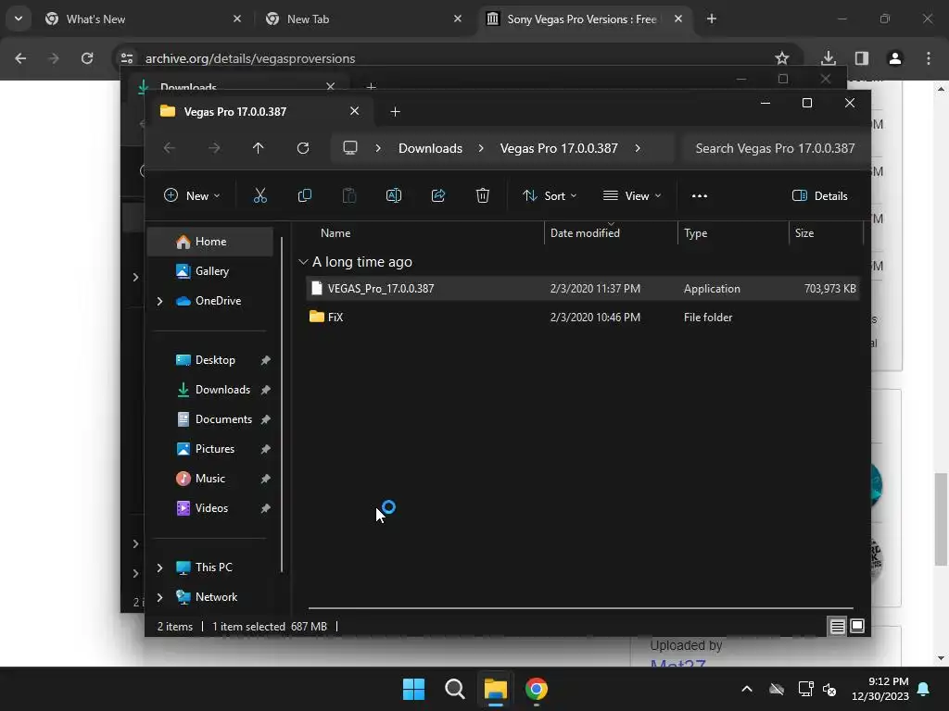The width and height of the screenshot is (949, 711).
Task: Click the Date modified column header
Action: pyautogui.click(x=585, y=232)
